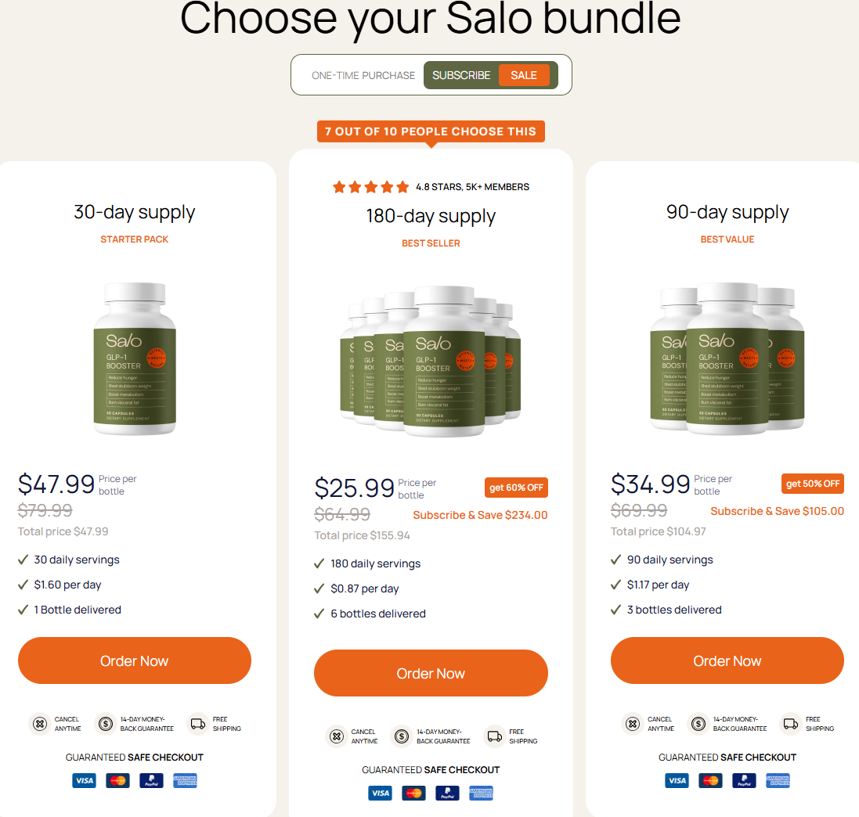Order the 180-day supply best seller

point(431,673)
